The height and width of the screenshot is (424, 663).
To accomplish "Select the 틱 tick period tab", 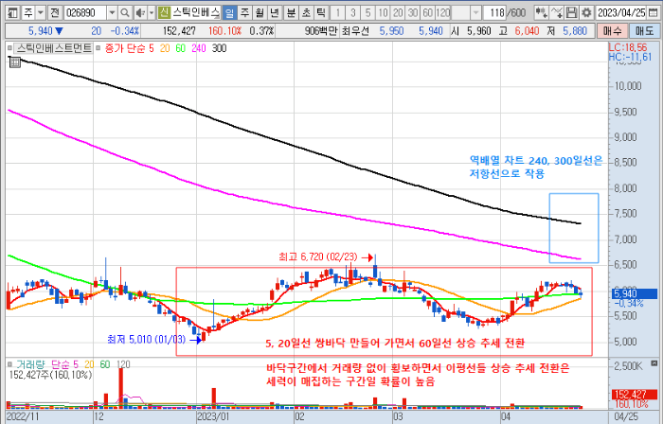I will coord(321,13).
